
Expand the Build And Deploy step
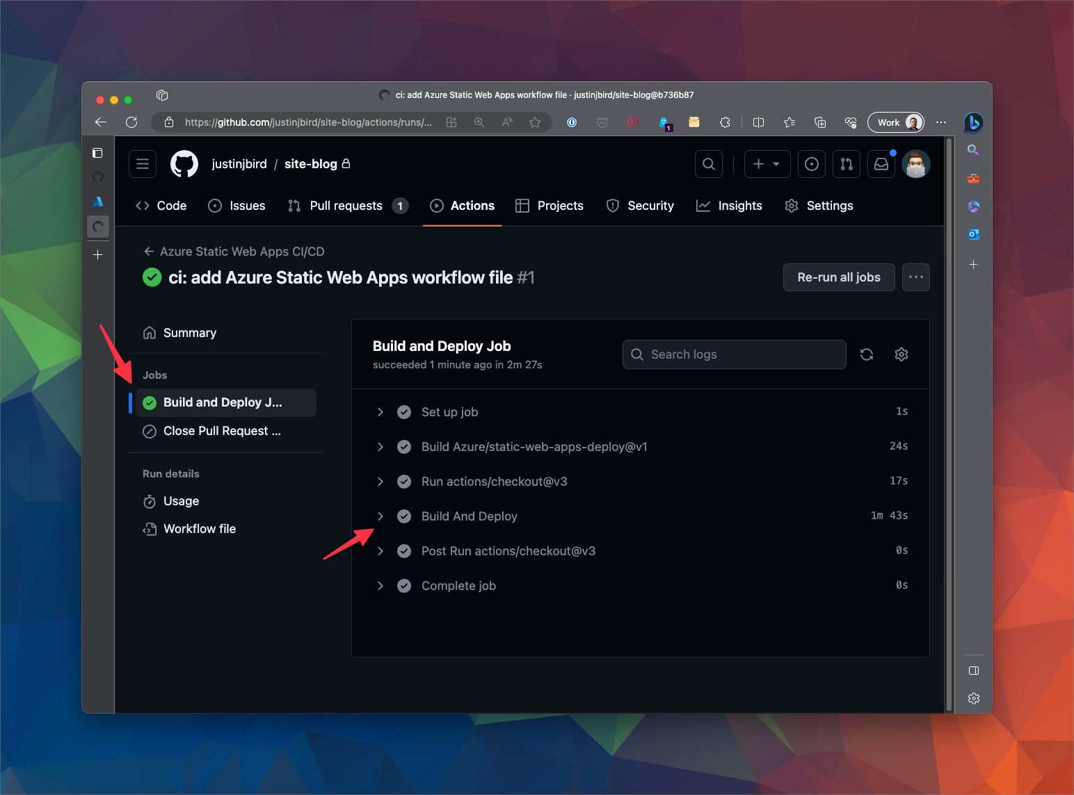380,516
